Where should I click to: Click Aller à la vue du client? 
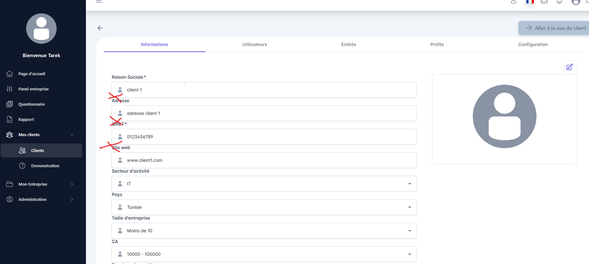pos(555,28)
